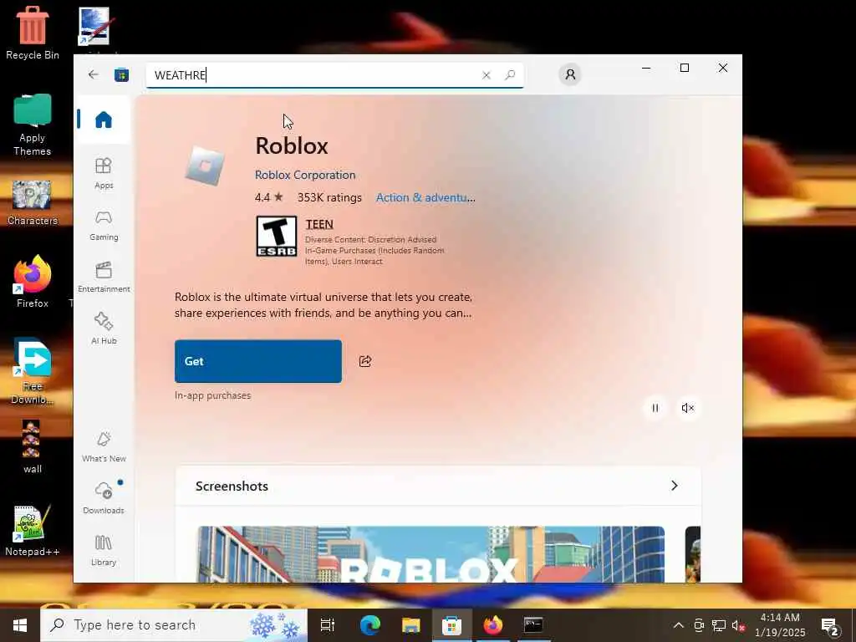Launch Microsoft Edge from the taskbar

click(x=369, y=625)
